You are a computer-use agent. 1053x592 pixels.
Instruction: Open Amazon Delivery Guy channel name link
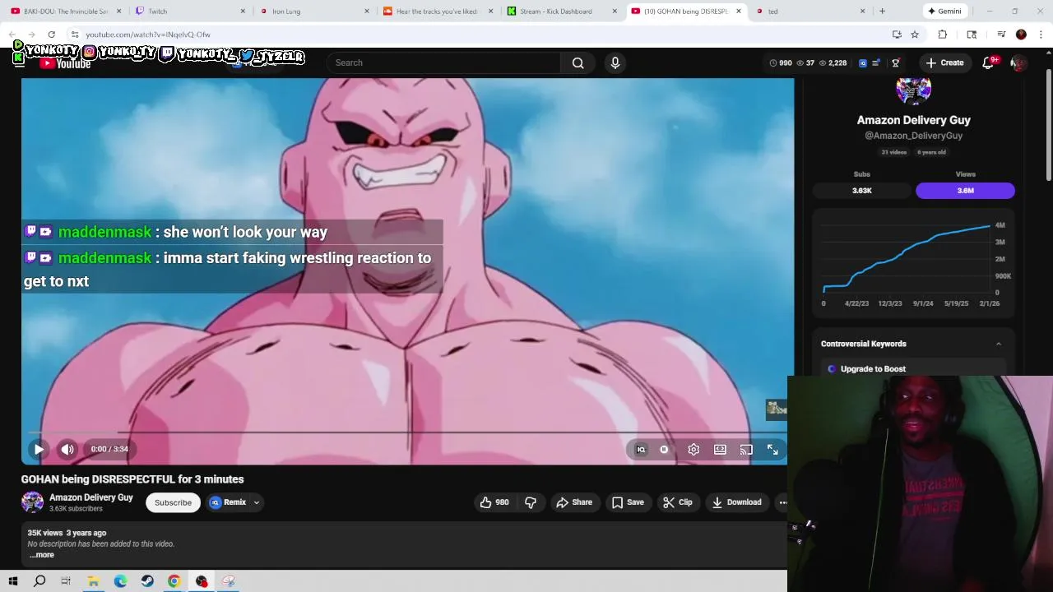pos(90,497)
